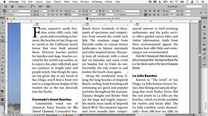Open the Character Styles panel icon
Viewport: 208px width, 116px height.
(204, 54)
